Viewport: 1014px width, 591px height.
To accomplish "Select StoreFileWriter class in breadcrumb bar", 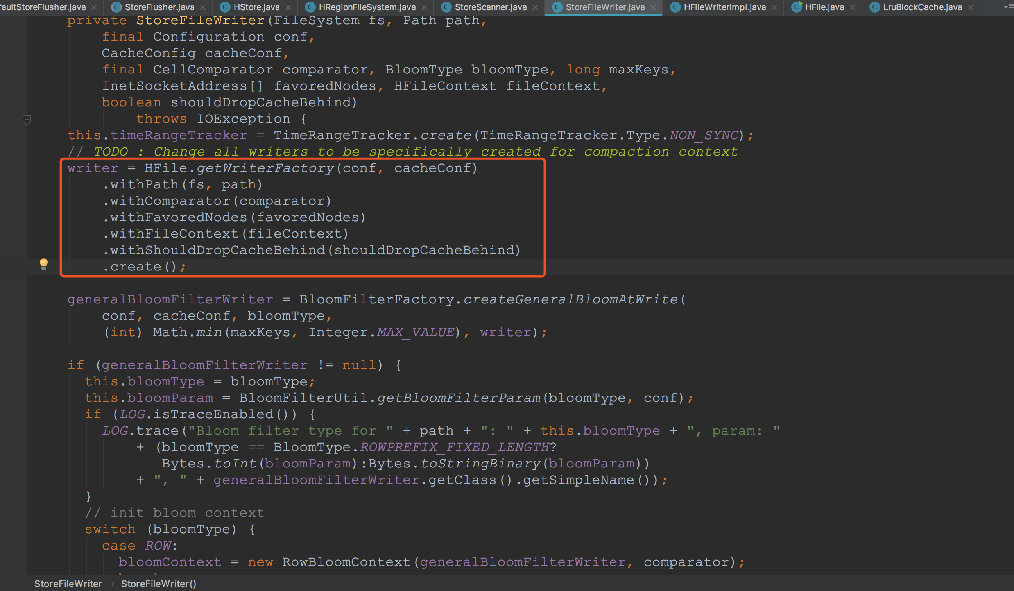I will tap(68, 584).
